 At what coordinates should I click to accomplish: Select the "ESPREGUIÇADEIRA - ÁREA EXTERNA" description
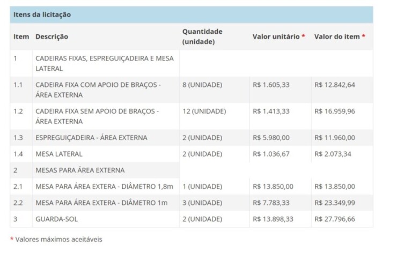tap(91, 138)
